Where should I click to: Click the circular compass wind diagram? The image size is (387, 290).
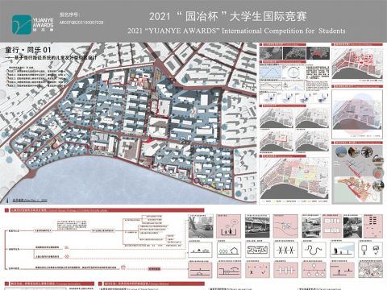pos(294,72)
